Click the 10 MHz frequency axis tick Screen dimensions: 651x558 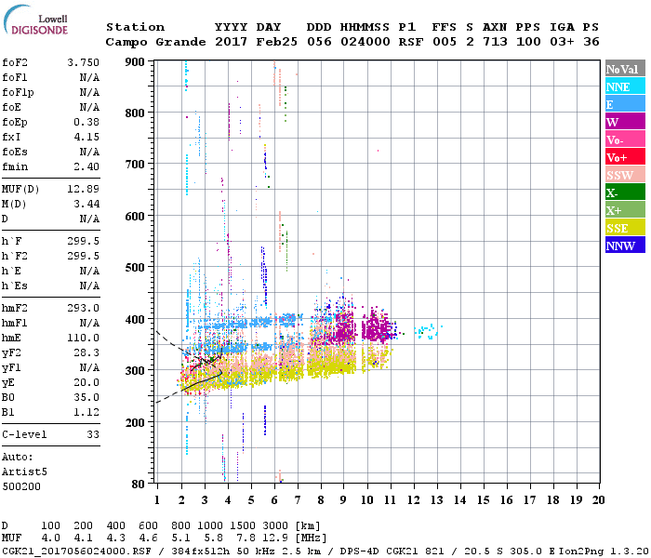[367, 500]
